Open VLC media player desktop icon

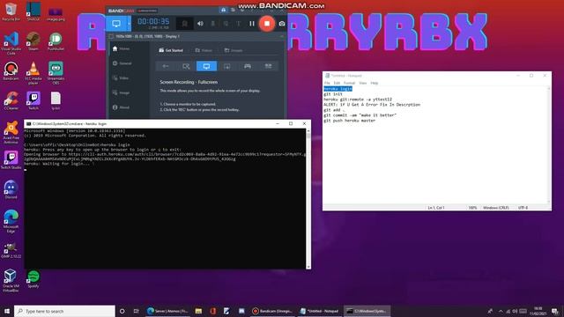33,73
